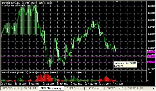Click the 1 Jun 2008 date label

34,84
